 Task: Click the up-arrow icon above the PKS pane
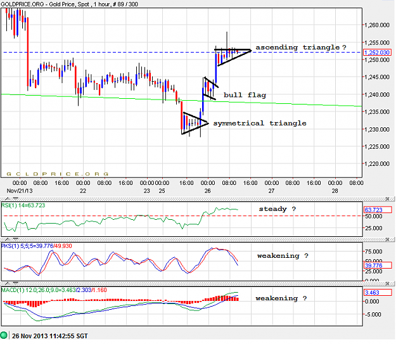point(8,239)
